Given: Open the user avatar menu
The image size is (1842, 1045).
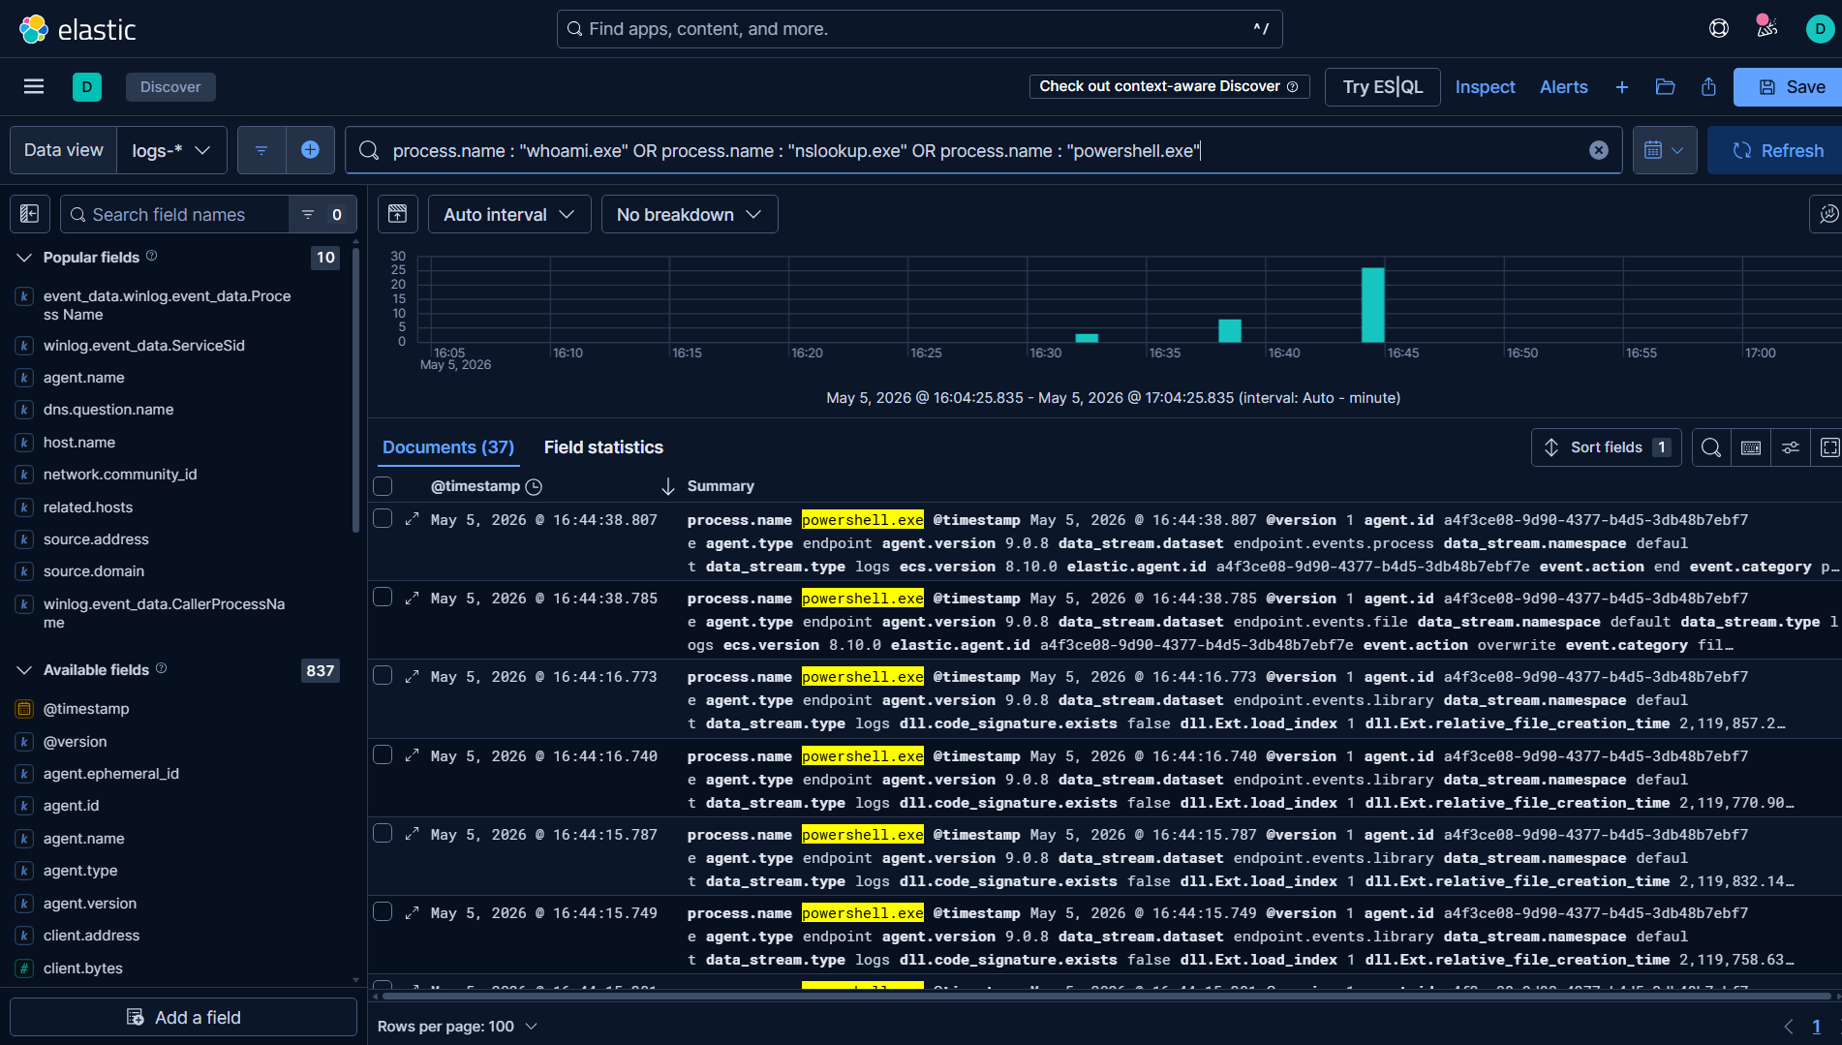Looking at the screenshot, I should [1820, 29].
